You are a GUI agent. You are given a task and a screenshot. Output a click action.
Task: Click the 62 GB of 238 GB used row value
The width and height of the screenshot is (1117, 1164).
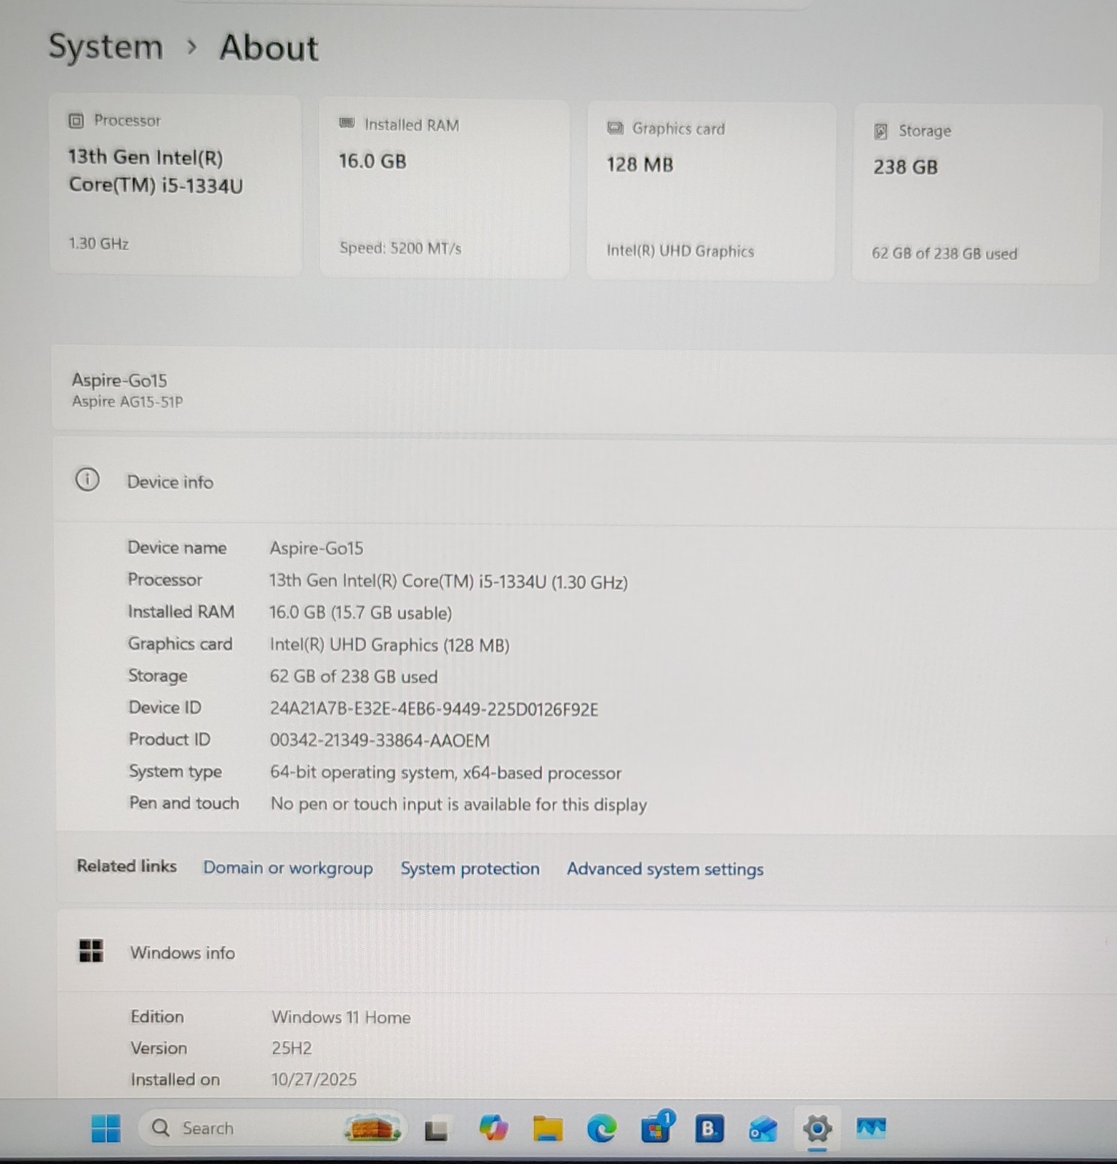pos(354,677)
